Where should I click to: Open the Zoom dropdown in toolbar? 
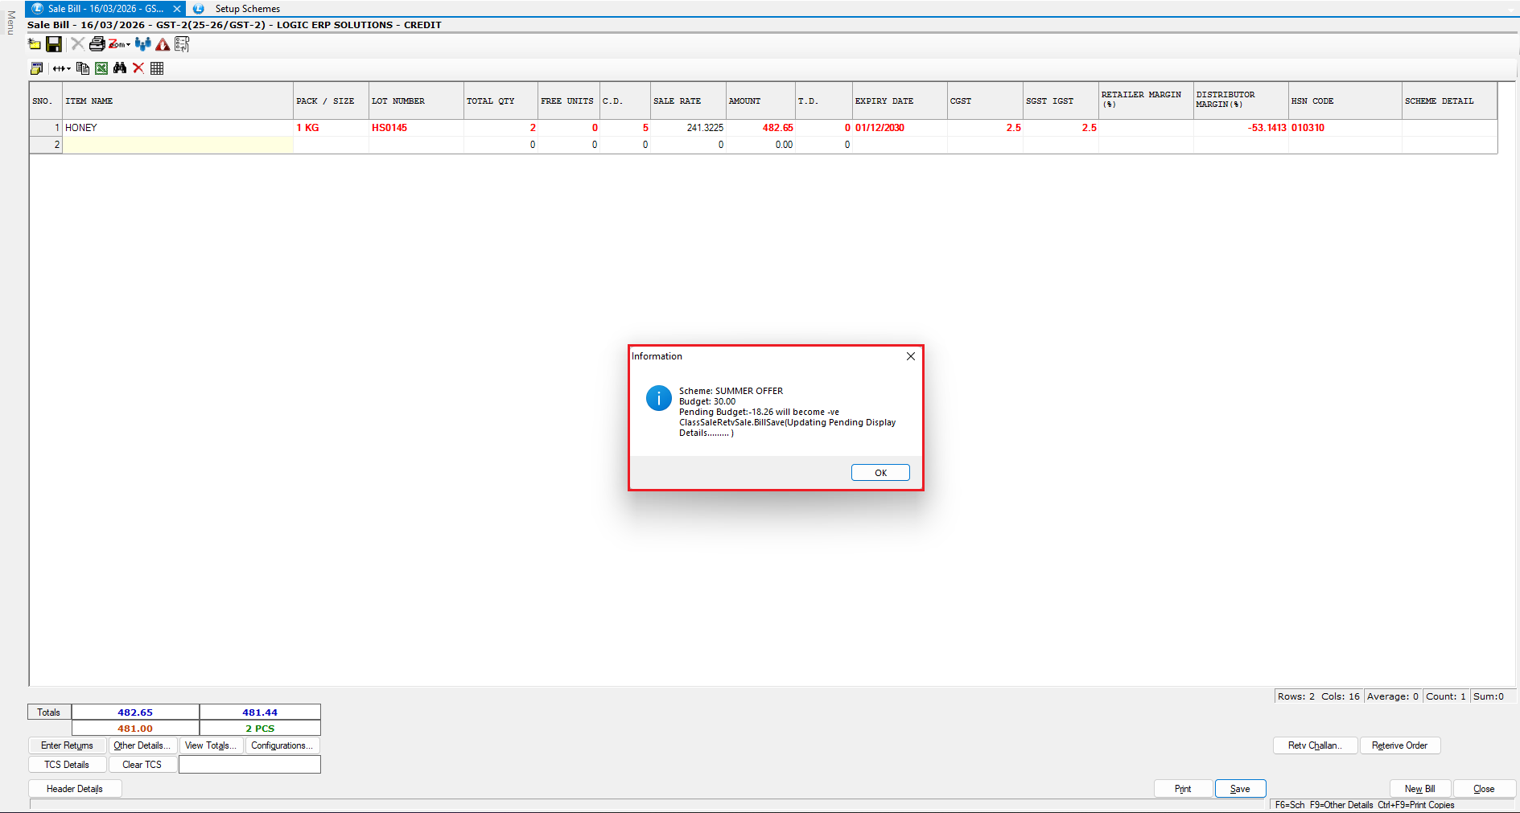pos(120,44)
